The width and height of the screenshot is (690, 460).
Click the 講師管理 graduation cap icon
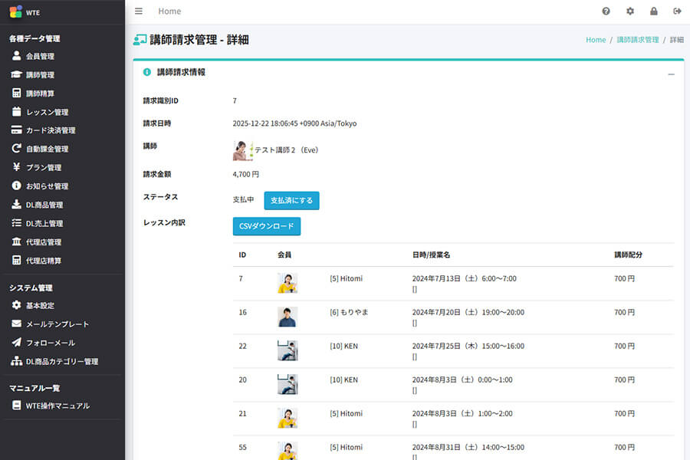(16, 74)
